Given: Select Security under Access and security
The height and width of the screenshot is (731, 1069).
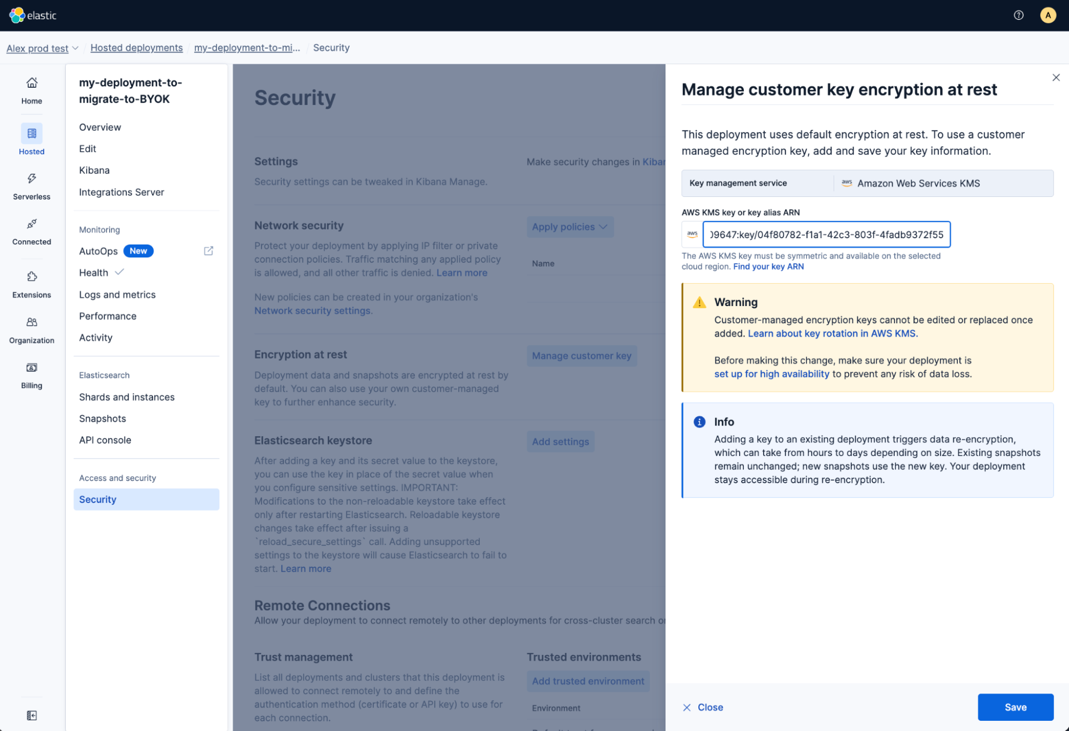Looking at the screenshot, I should click(x=146, y=499).
